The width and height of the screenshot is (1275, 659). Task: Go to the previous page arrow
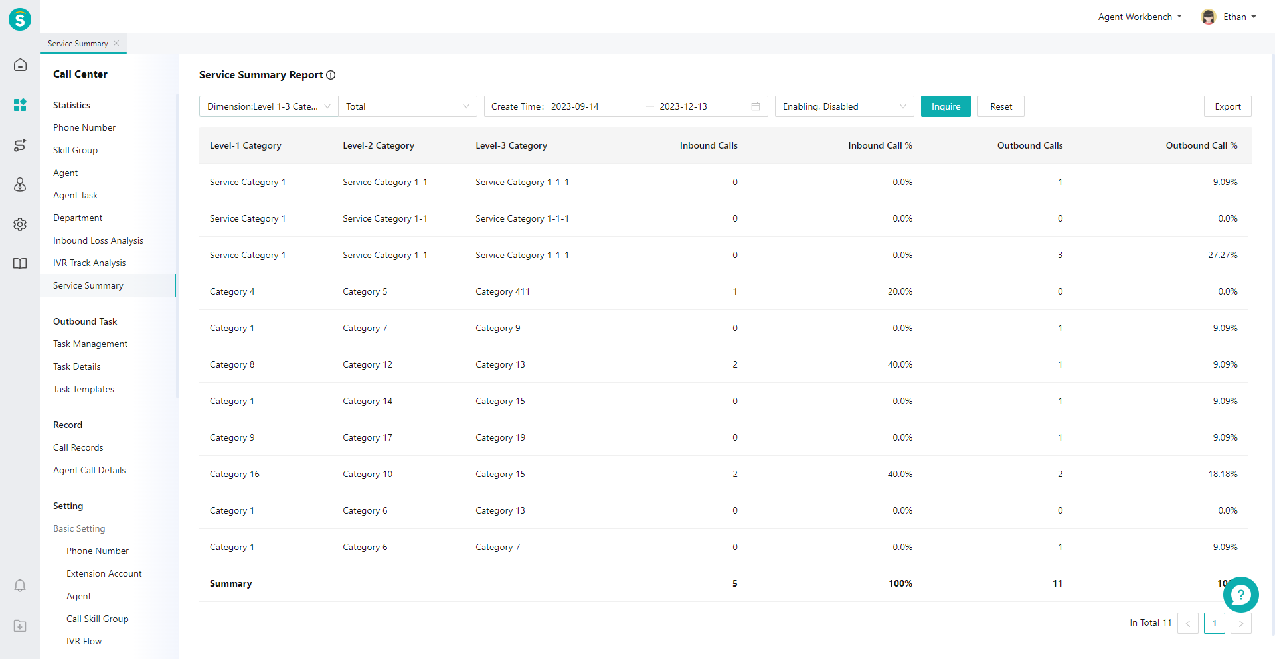click(1188, 623)
